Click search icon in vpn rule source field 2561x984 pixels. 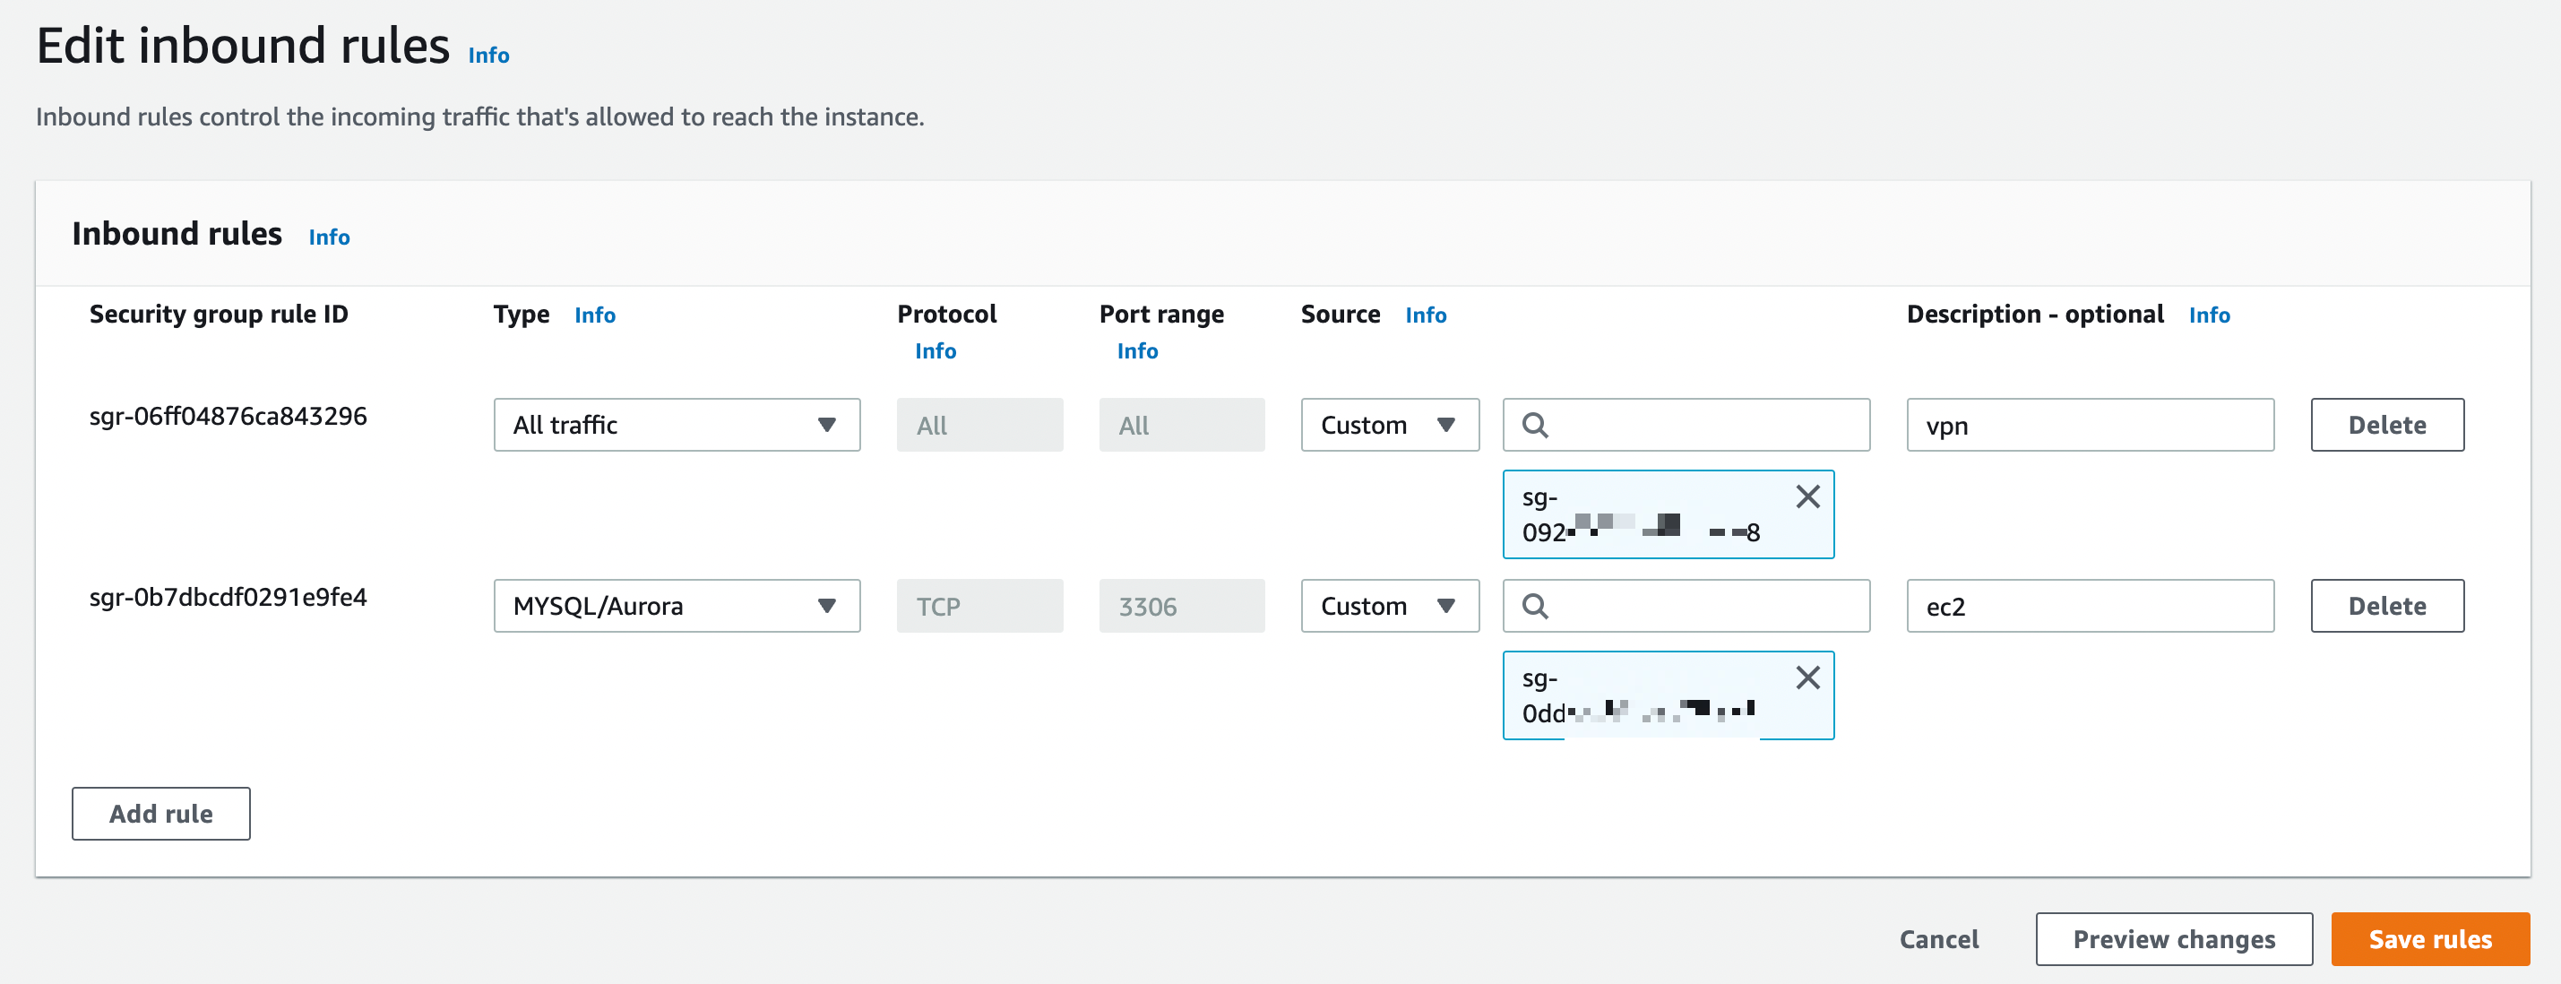point(1534,426)
